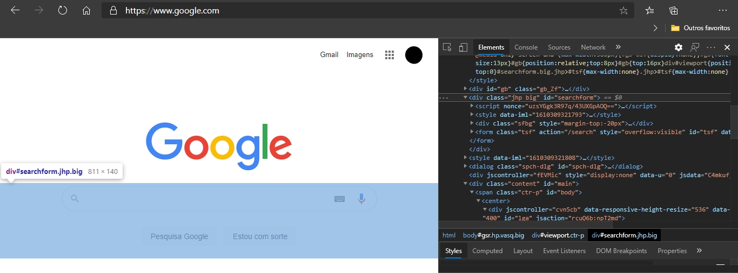Expand the style data-iml 1610309321808 node
Image resolution: width=738 pixels, height=273 pixels.
tap(466, 158)
